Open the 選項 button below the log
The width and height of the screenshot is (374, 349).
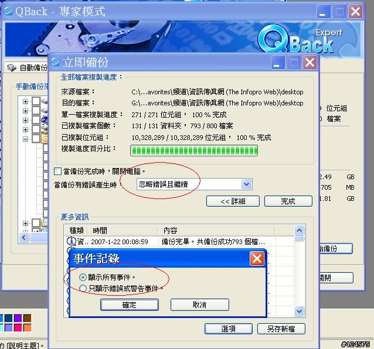coord(228,329)
